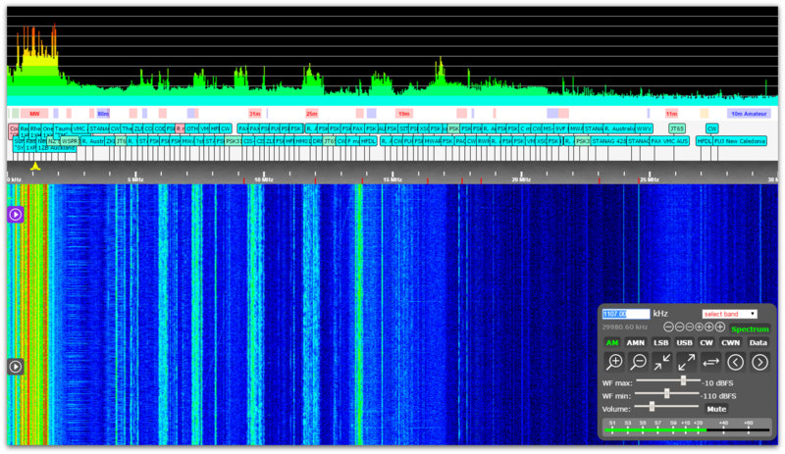Click the frequency kHz input field
This screenshot has height=454, width=785.
(625, 314)
